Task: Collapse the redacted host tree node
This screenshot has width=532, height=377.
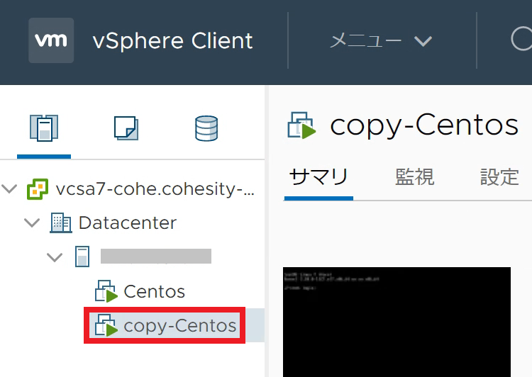Action: [x=55, y=257]
